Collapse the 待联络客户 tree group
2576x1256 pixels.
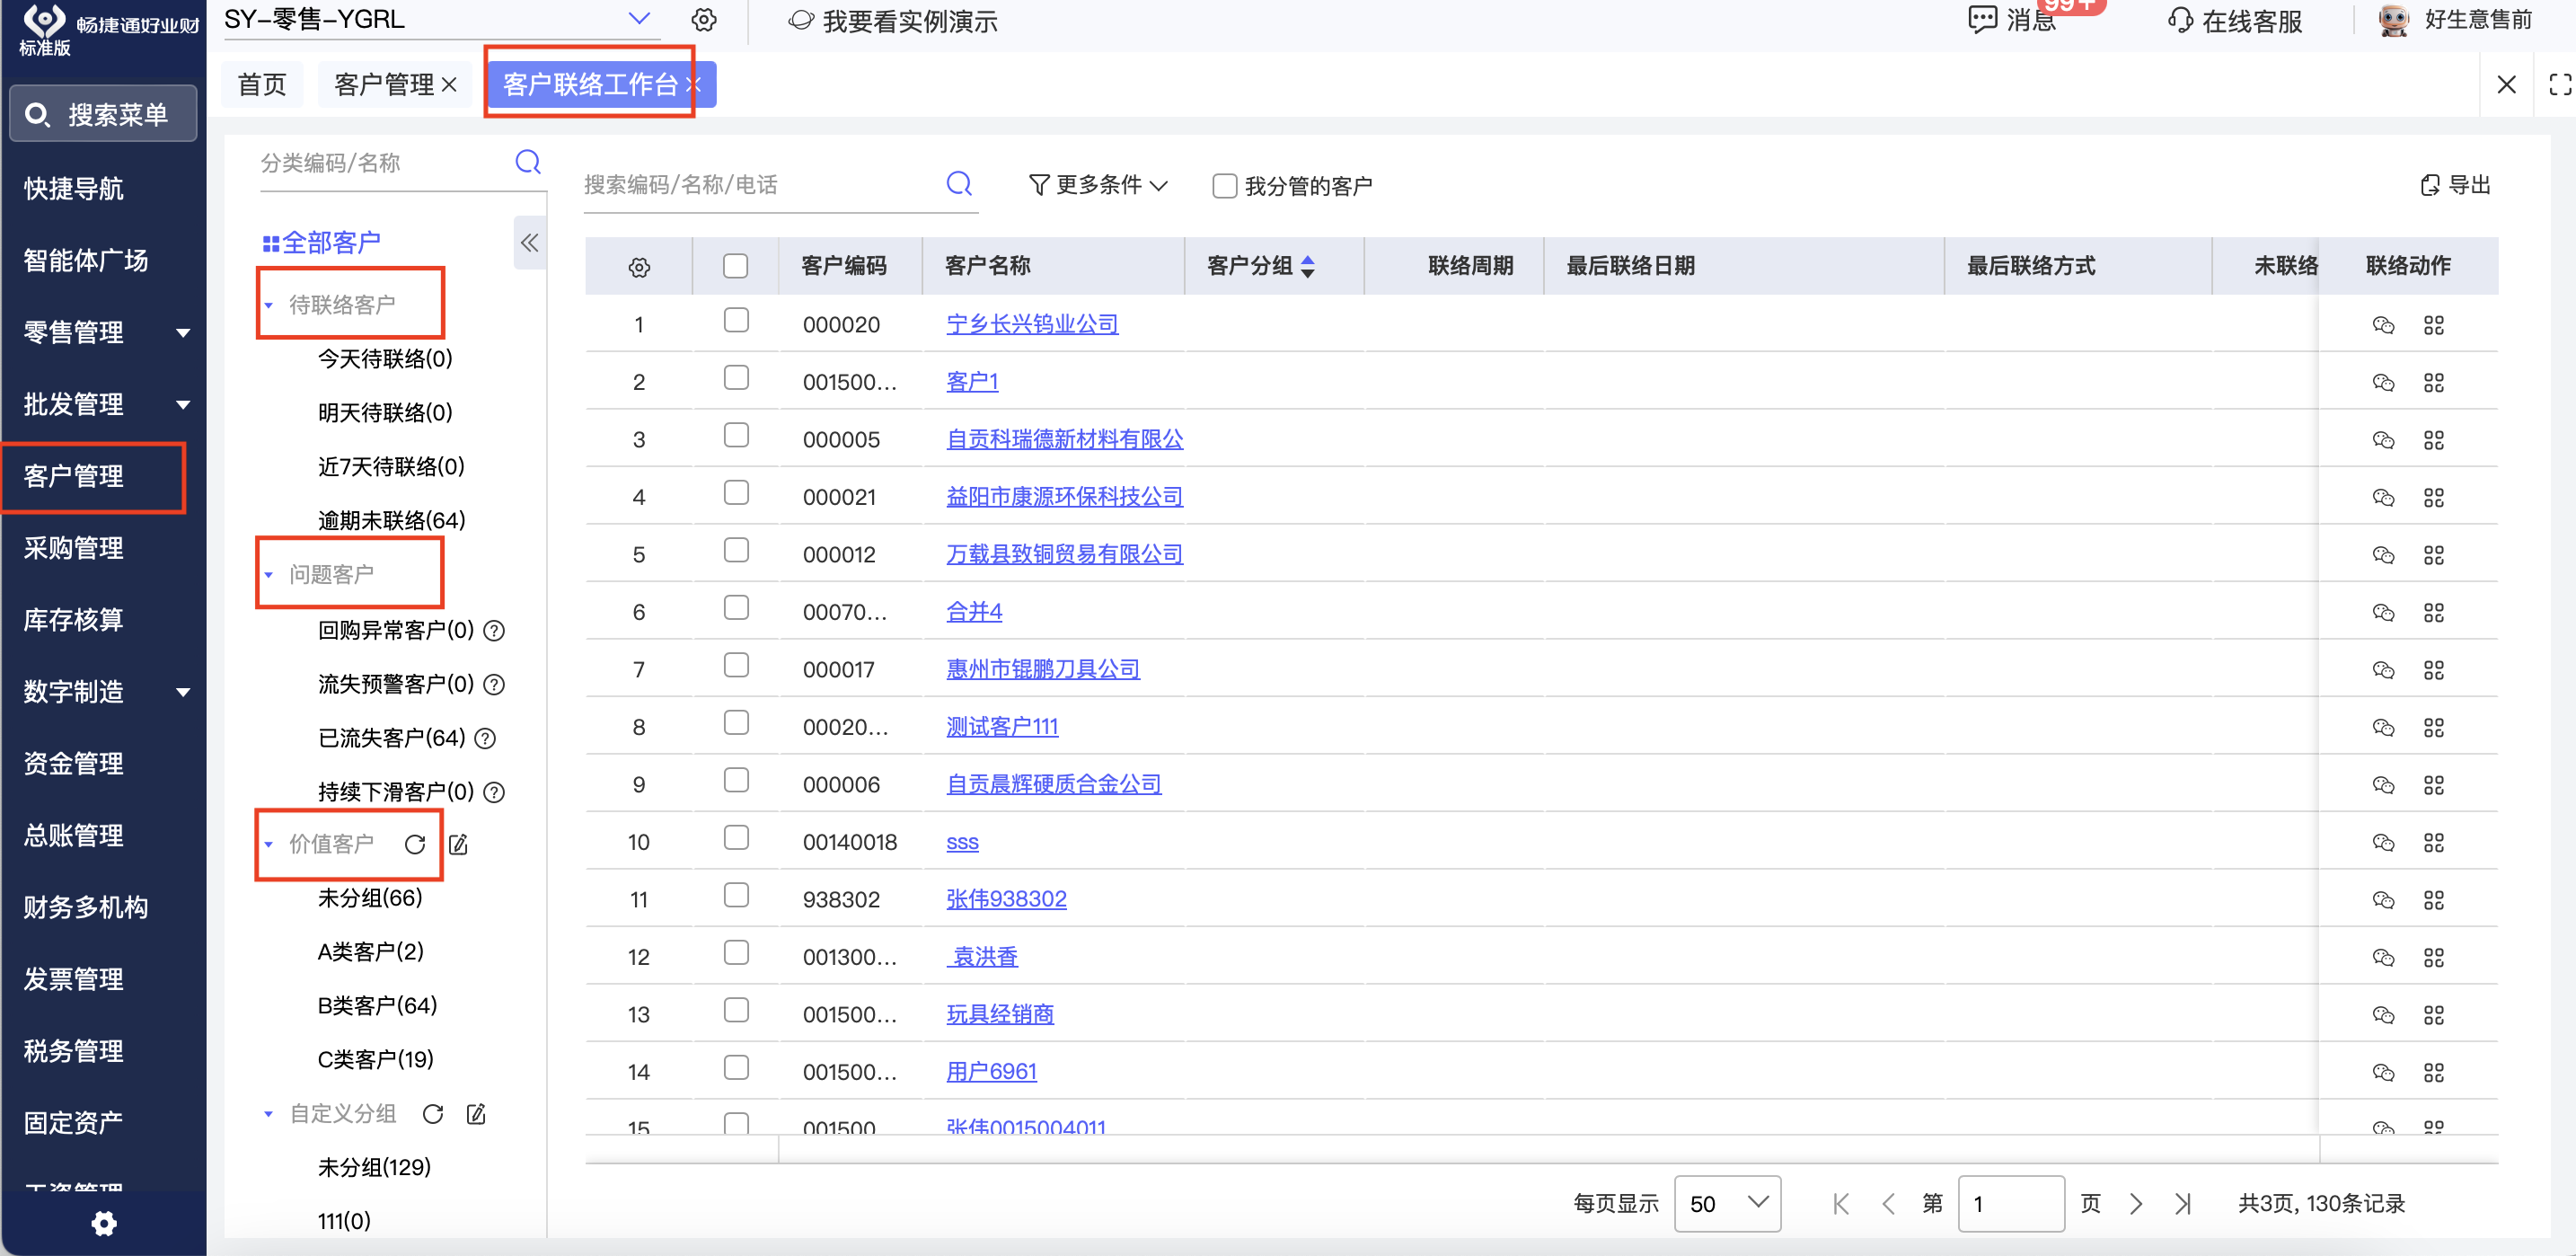[268, 306]
